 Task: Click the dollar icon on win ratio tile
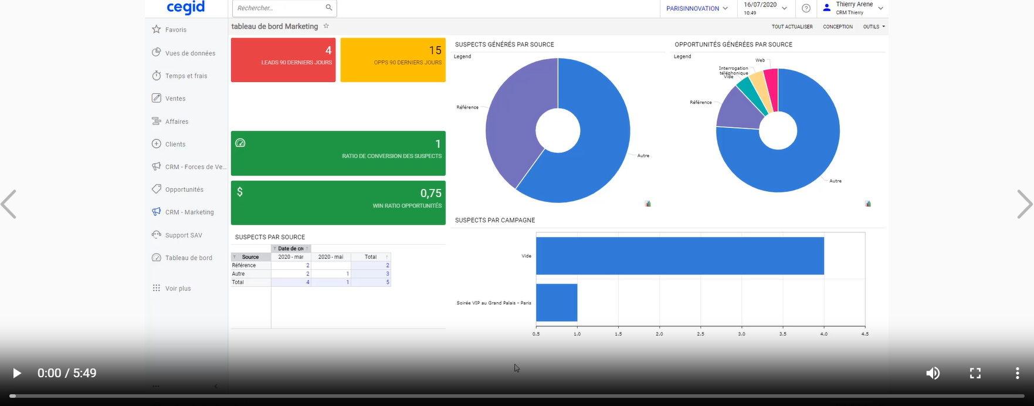pyautogui.click(x=239, y=192)
